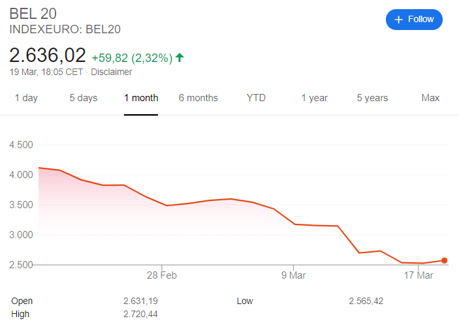This screenshot has width=459, height=323.
Task: Switch to YTD view
Action: click(x=256, y=98)
